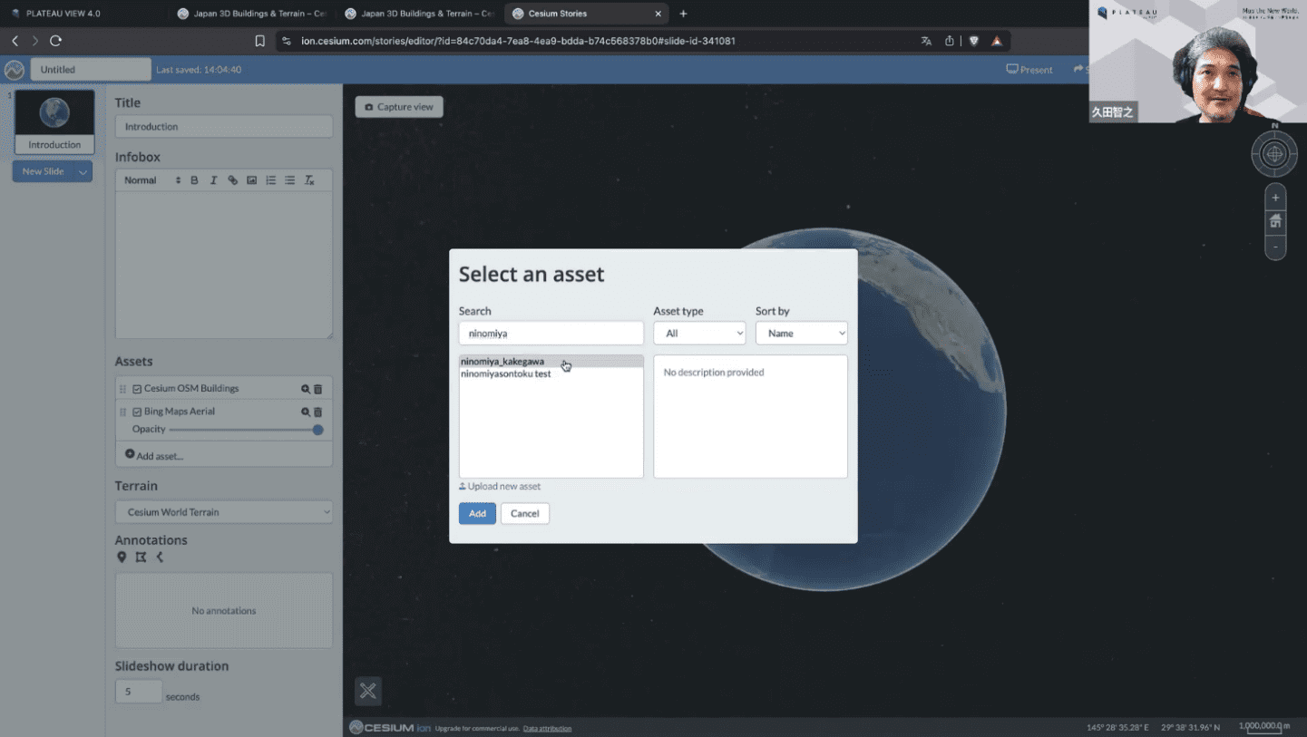
Task: Insert a link using the Infobox link icon
Action: tap(232, 180)
